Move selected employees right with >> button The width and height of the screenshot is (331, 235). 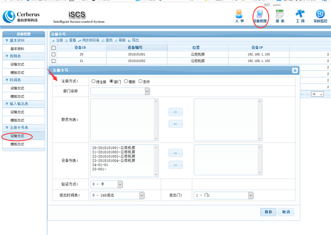tap(175, 112)
